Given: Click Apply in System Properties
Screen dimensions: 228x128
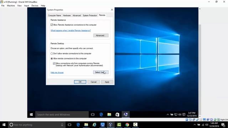Looking at the screenshot, I should tap(107, 82).
